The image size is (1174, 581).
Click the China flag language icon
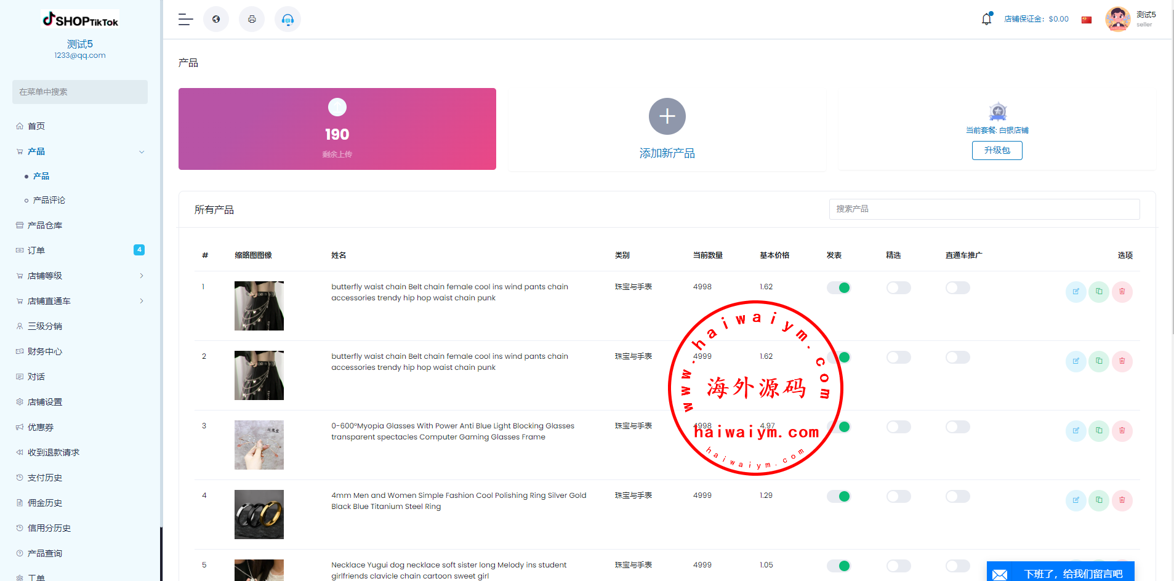(x=1087, y=20)
